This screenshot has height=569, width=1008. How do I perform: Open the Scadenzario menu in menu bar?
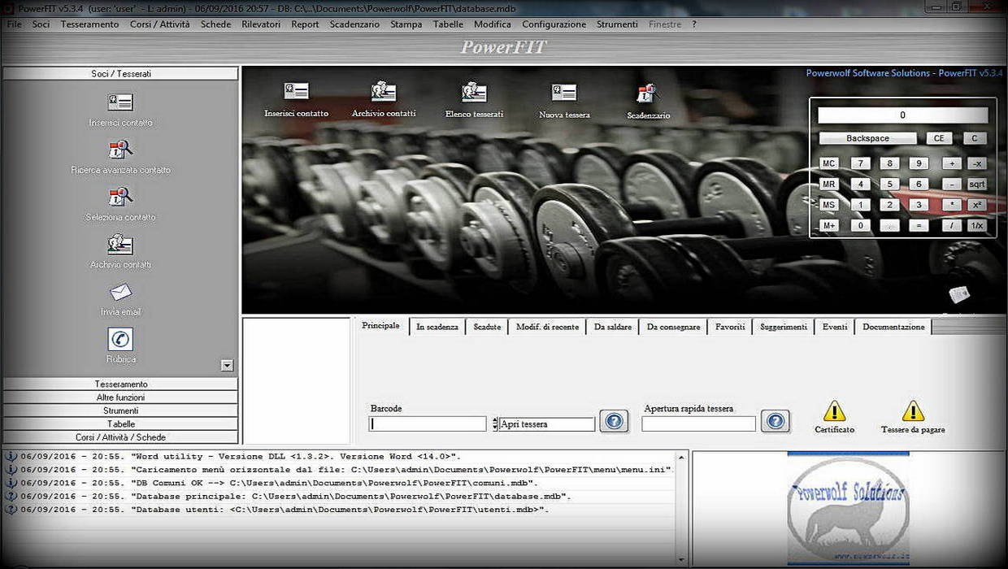pyautogui.click(x=354, y=24)
